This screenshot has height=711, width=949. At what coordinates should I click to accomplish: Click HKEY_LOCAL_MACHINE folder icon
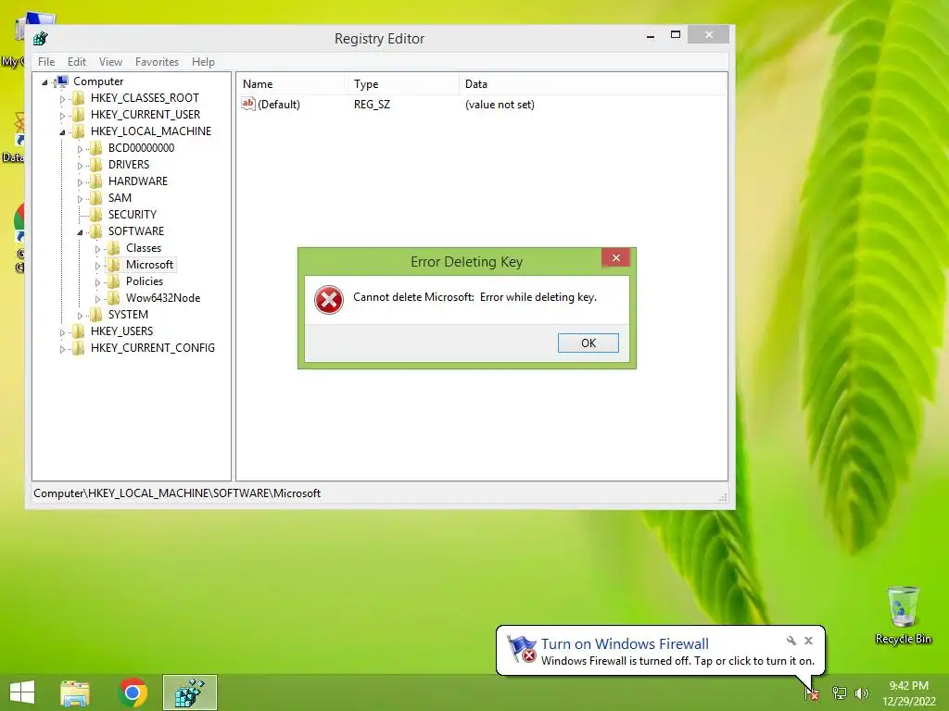(x=78, y=131)
